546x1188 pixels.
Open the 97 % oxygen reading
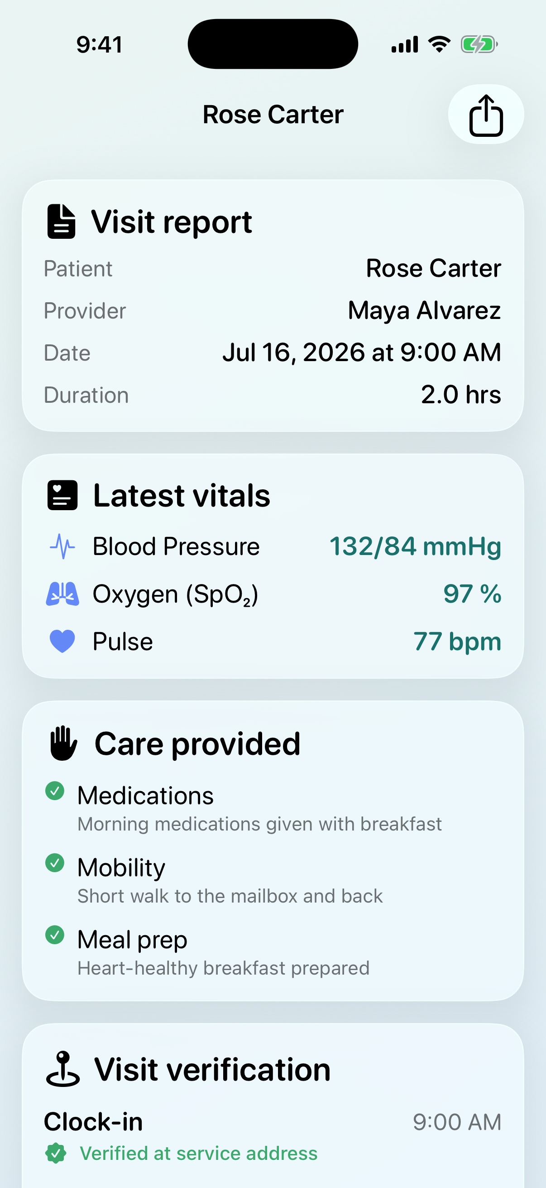click(472, 594)
